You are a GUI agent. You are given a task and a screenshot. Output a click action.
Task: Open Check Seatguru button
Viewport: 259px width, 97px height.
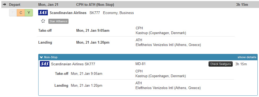[220, 64]
